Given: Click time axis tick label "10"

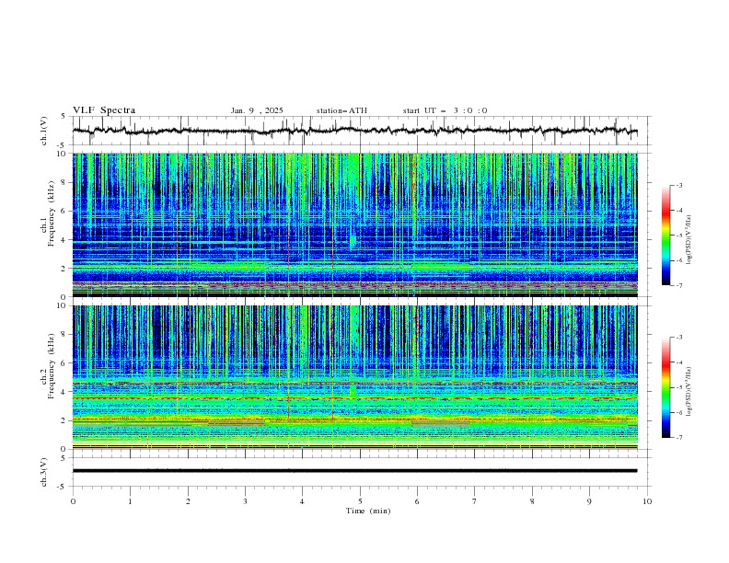Looking at the screenshot, I should pyautogui.click(x=647, y=501).
